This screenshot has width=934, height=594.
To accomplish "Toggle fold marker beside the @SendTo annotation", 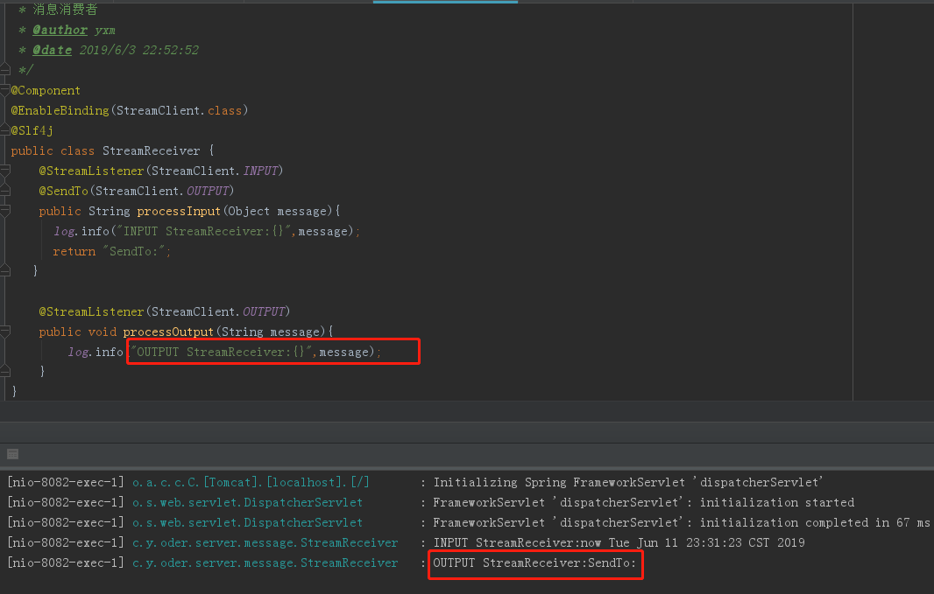I will tap(5, 191).
